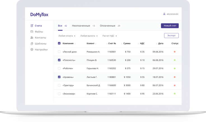This screenshot has width=206, height=122.
Task: Sort by Счет № column arrow
Action: (x=107, y=43)
